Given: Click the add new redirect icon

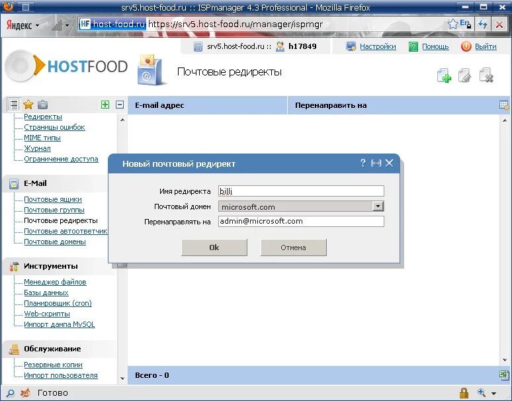Looking at the screenshot, I should point(444,75).
